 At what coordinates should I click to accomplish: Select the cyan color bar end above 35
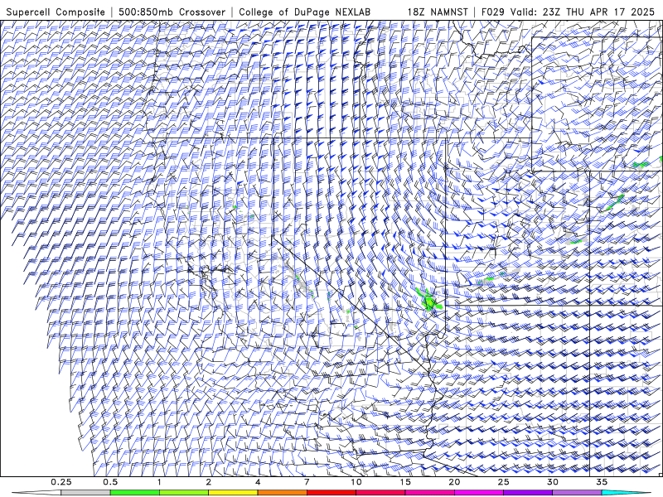pyautogui.click(x=626, y=493)
